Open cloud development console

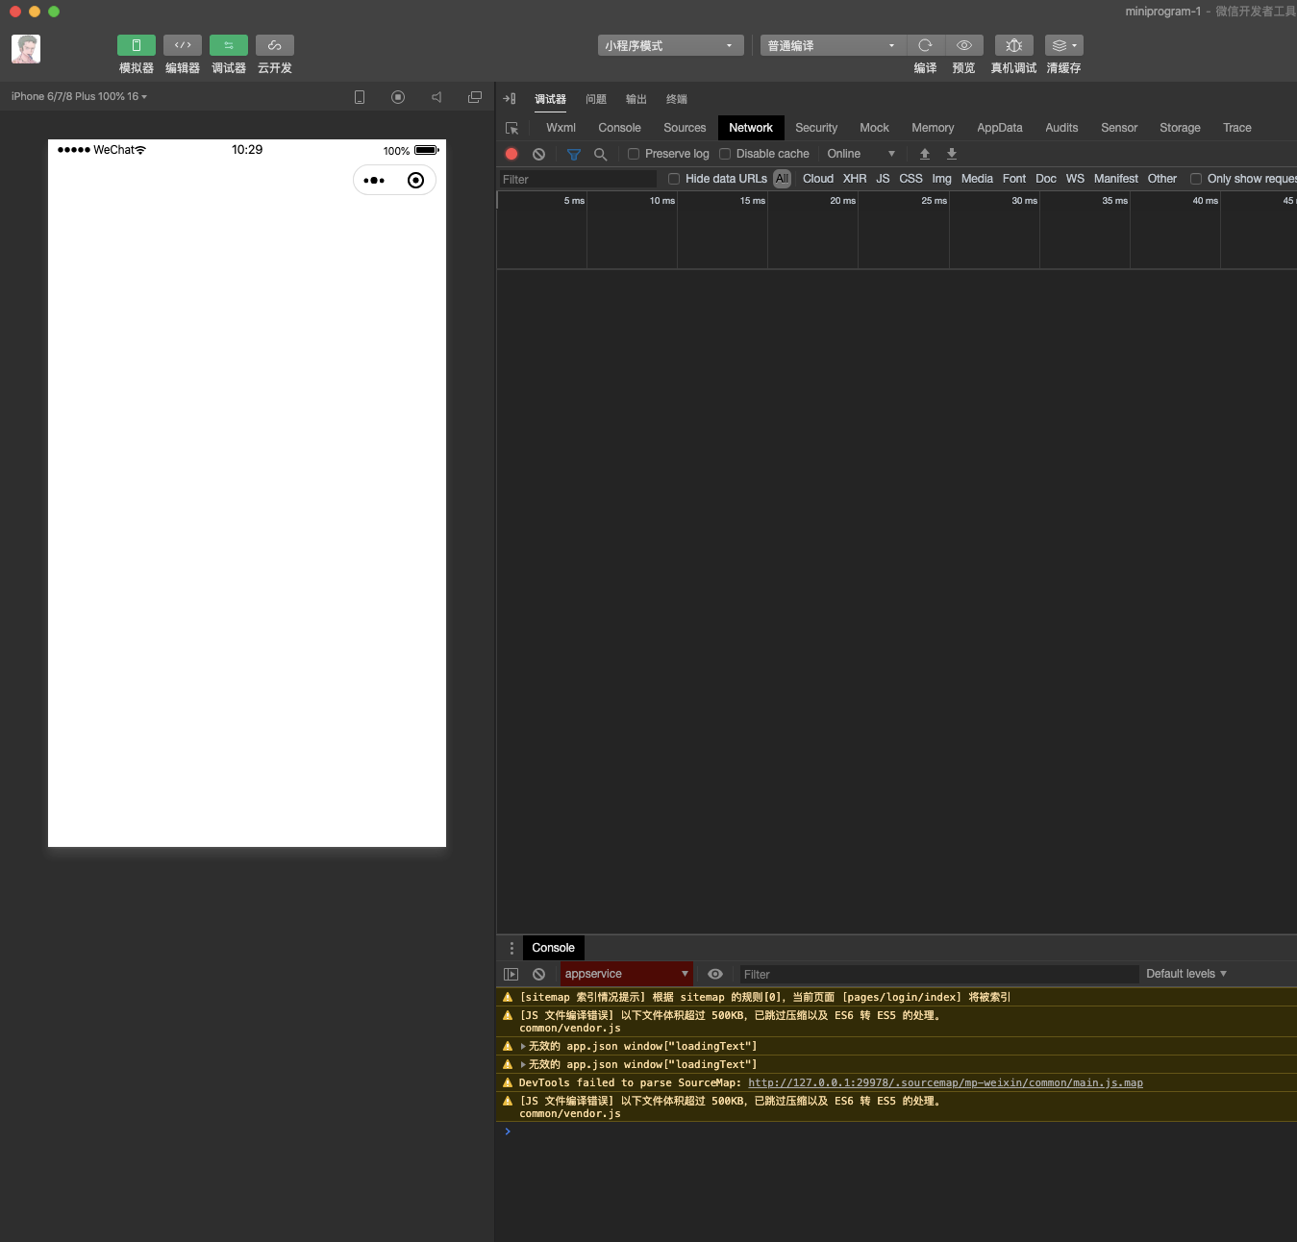(274, 45)
